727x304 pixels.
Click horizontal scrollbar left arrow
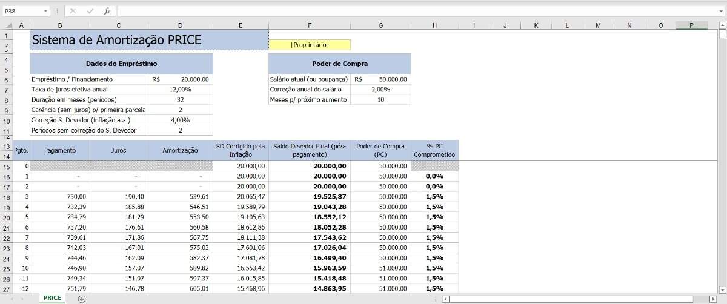[446, 299]
